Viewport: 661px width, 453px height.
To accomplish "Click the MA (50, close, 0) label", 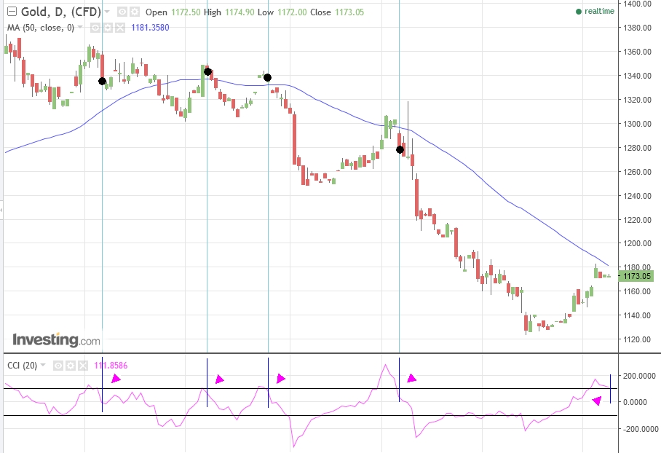I will [40, 28].
